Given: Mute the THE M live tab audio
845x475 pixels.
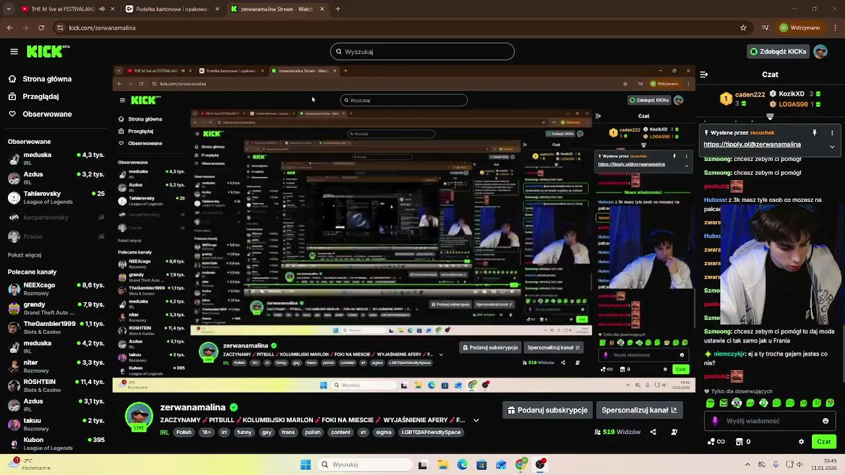Looking at the screenshot, I should click(x=102, y=9).
